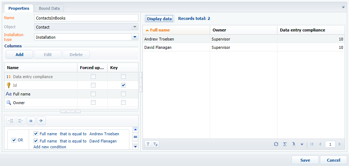Viewport: 349px width, 166px height.
Task: Refresh the data grid
Action: 276,144
